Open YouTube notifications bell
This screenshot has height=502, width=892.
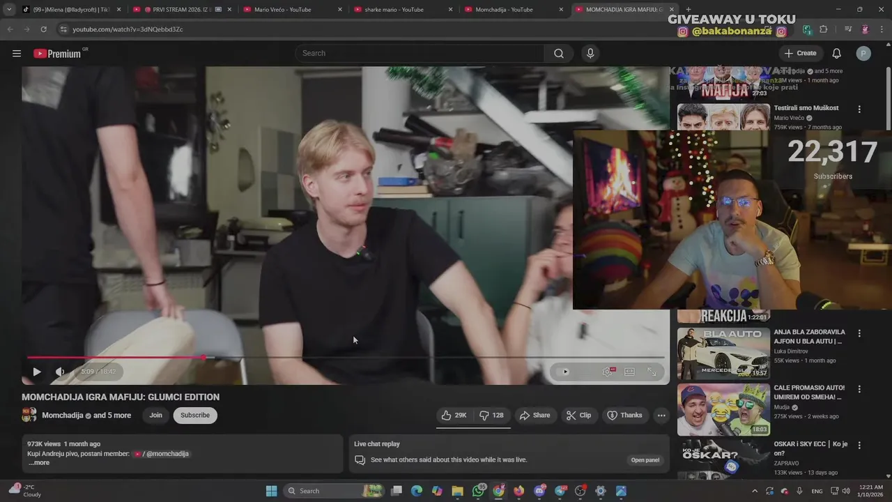[x=836, y=53]
